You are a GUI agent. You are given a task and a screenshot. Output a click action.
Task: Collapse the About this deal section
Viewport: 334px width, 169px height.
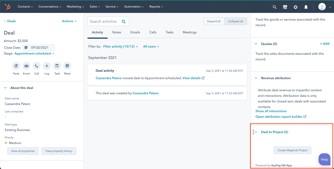5,88
